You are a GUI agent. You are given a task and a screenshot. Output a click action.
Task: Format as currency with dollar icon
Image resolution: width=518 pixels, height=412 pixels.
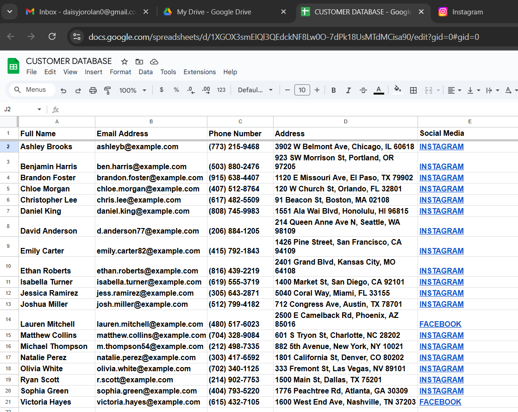pyautogui.click(x=162, y=89)
